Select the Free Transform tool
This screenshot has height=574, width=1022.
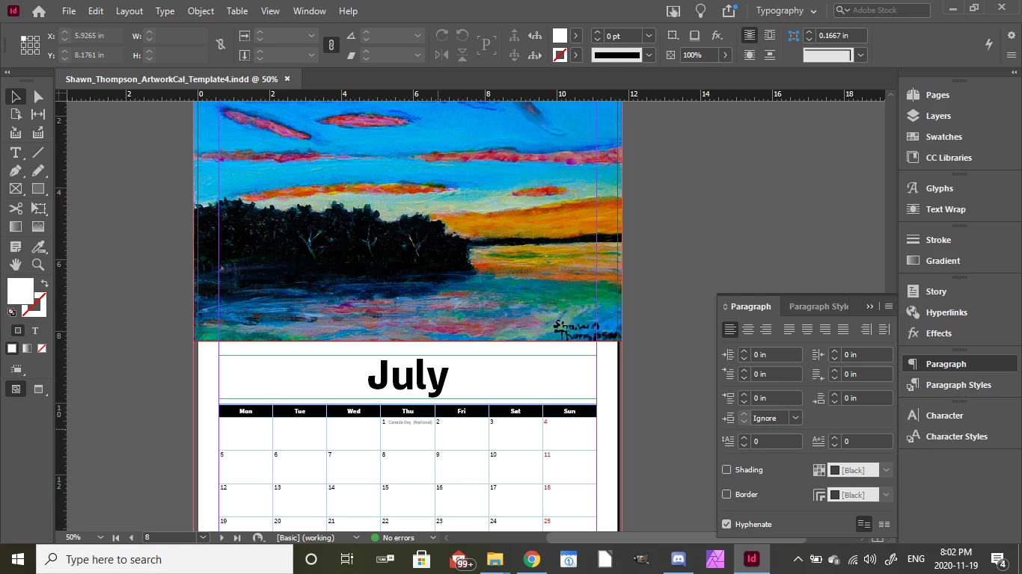(x=38, y=209)
